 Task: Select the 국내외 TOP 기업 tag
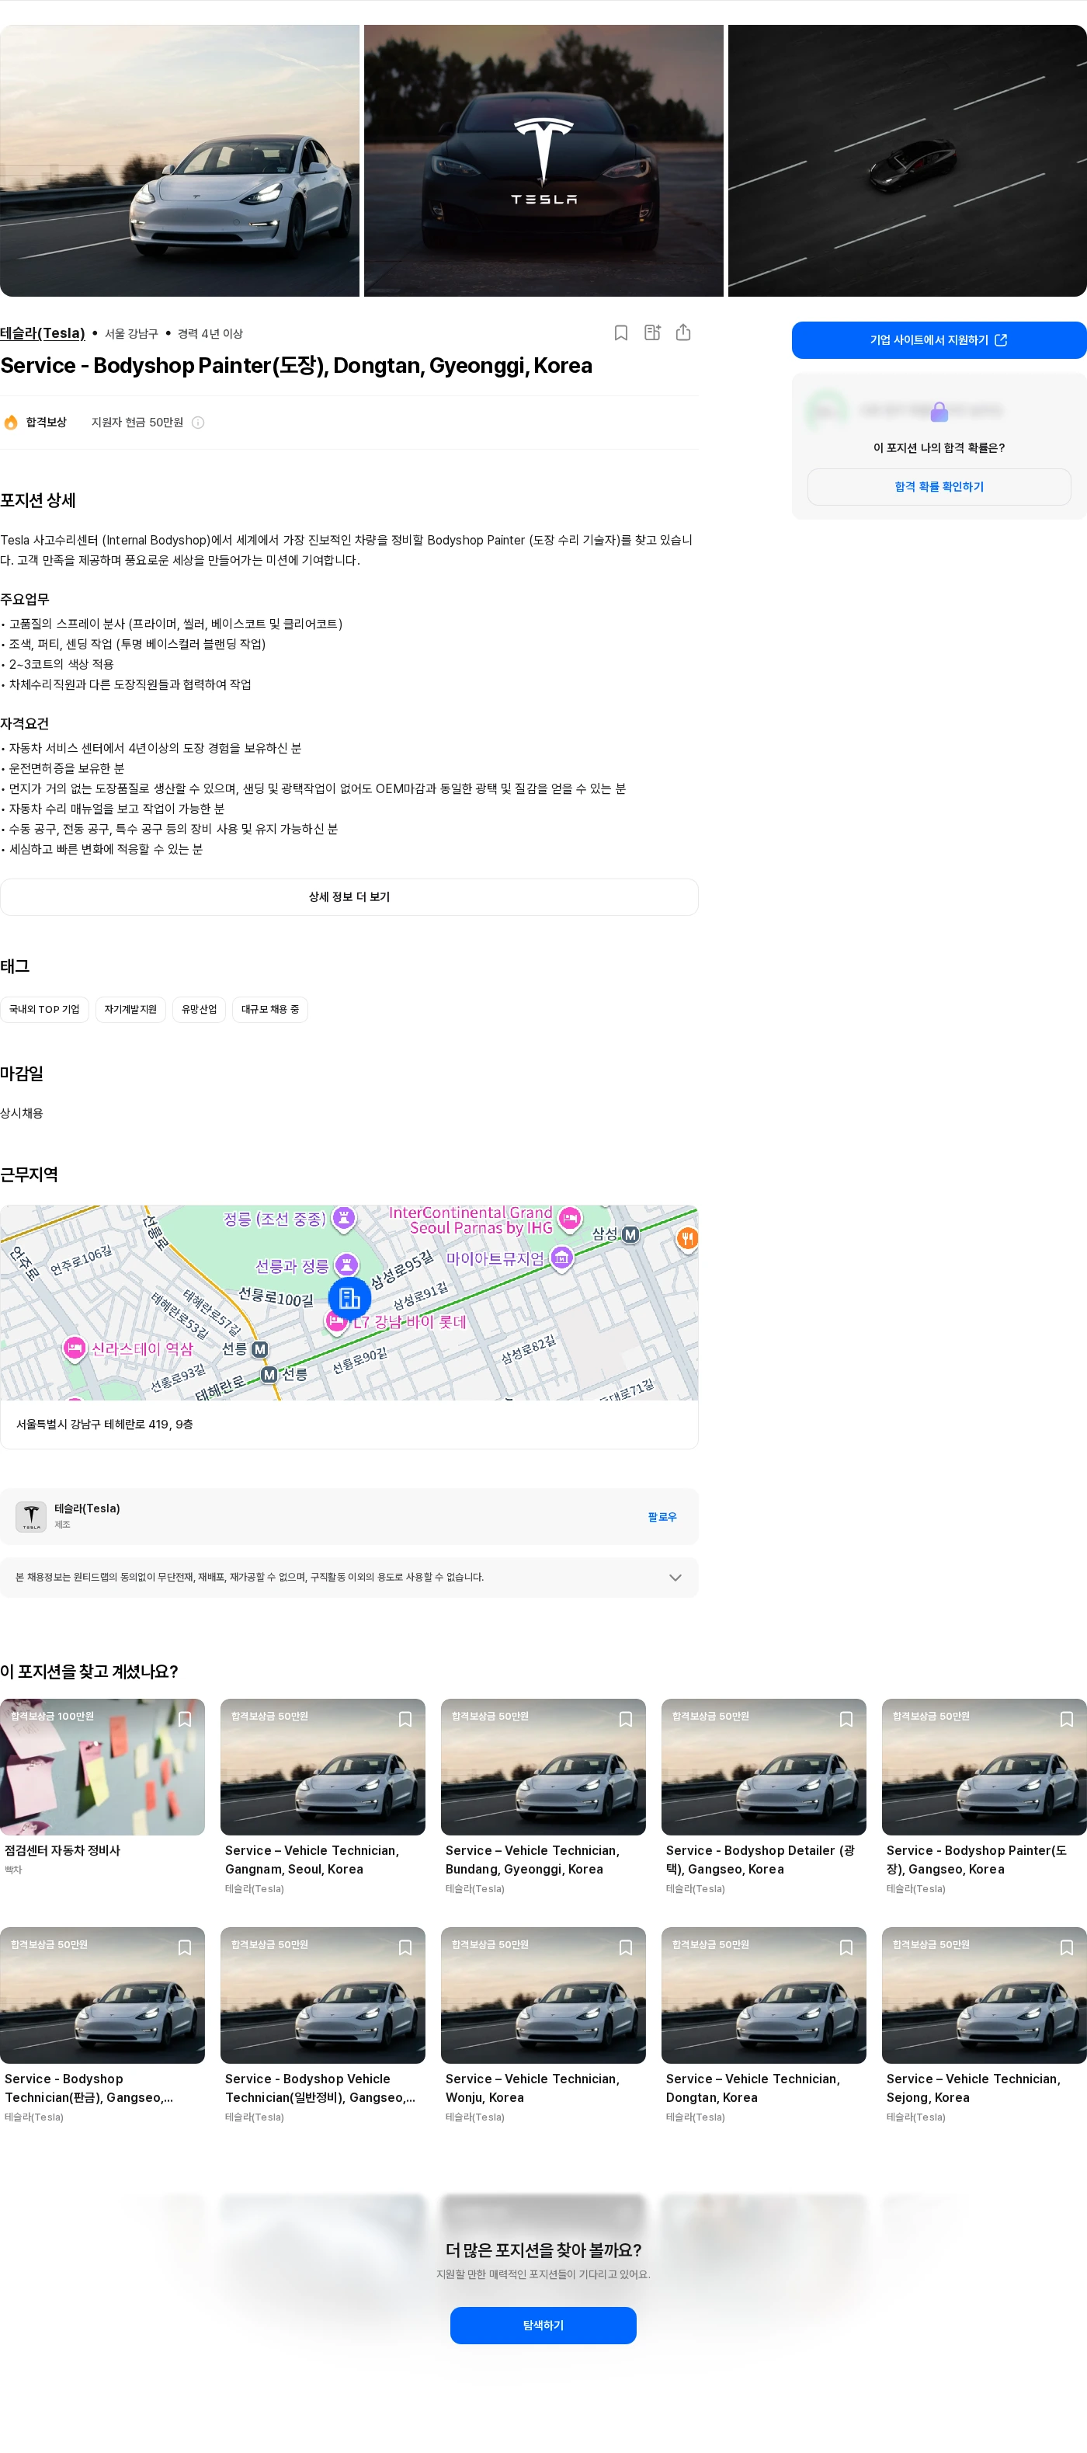45,1009
